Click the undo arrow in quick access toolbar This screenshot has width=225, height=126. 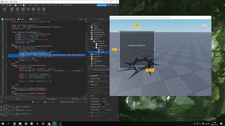point(21,5)
